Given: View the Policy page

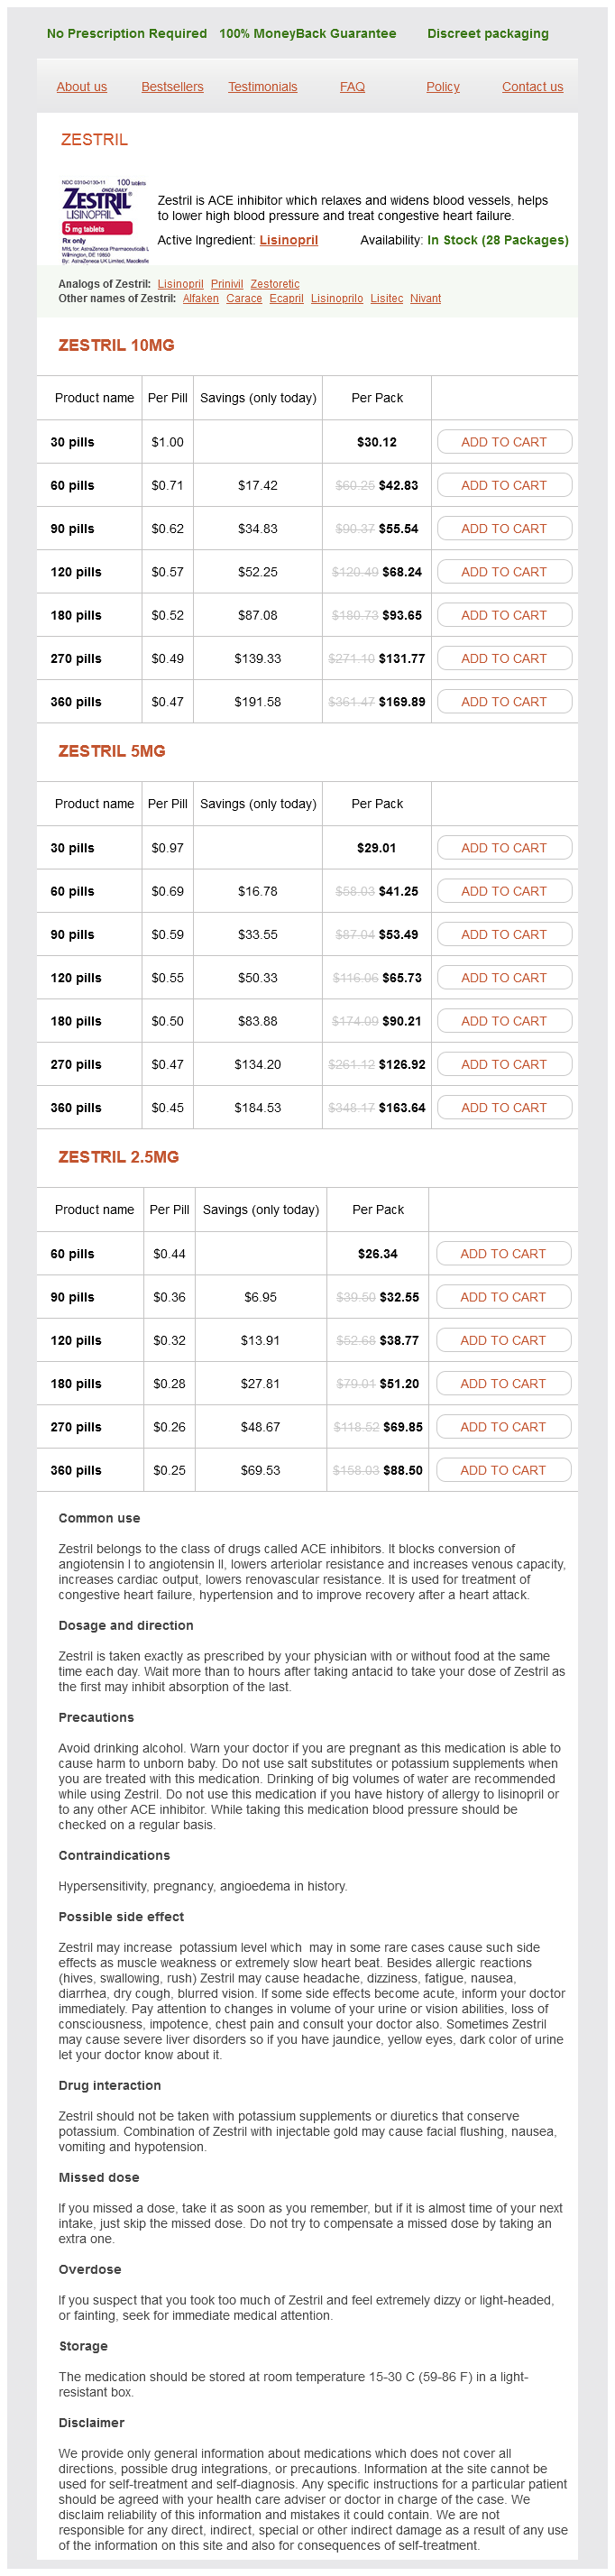Looking at the screenshot, I should click(443, 87).
